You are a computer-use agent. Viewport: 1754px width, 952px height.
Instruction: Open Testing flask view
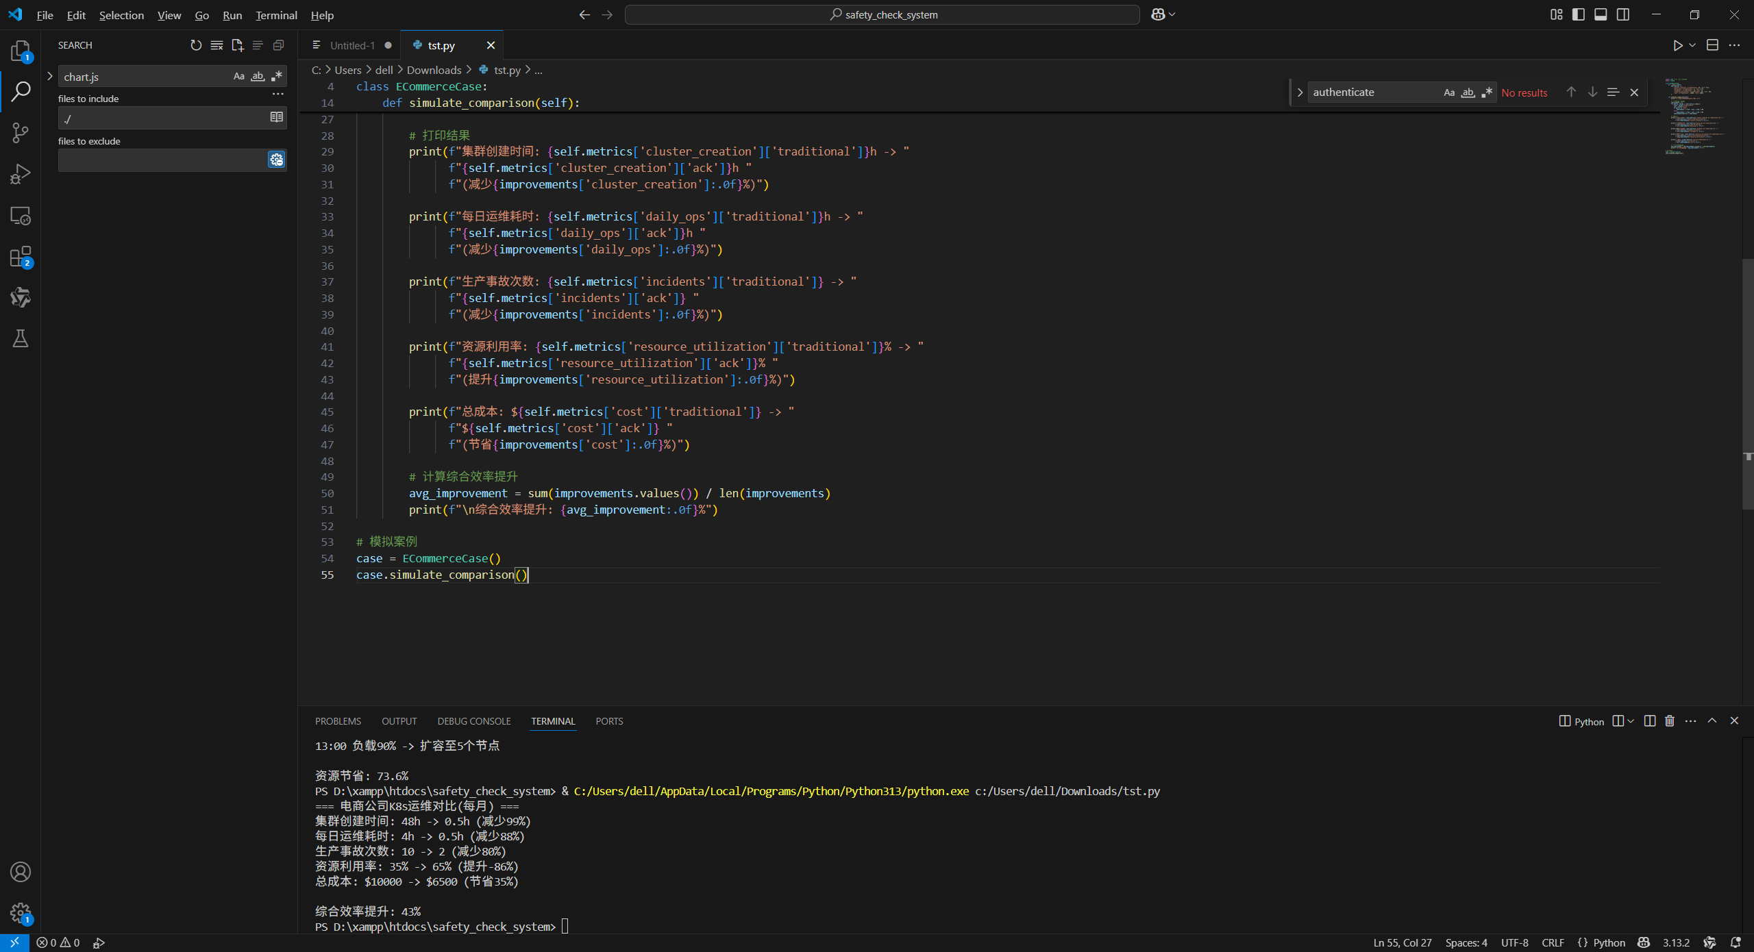tap(21, 338)
